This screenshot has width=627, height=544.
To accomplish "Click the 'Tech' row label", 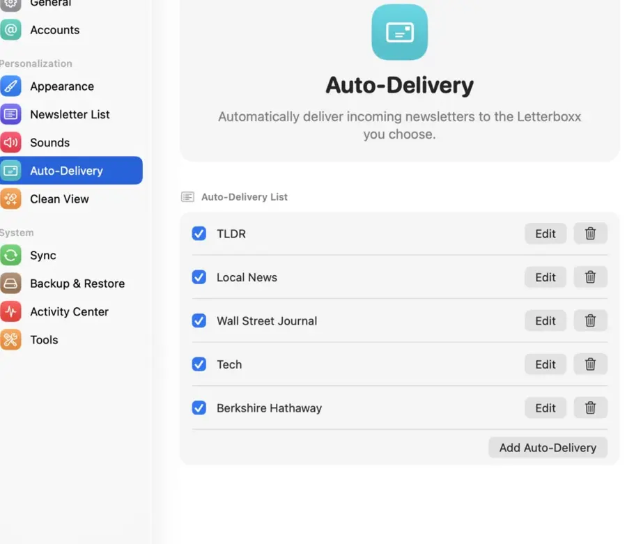I will 229,364.
